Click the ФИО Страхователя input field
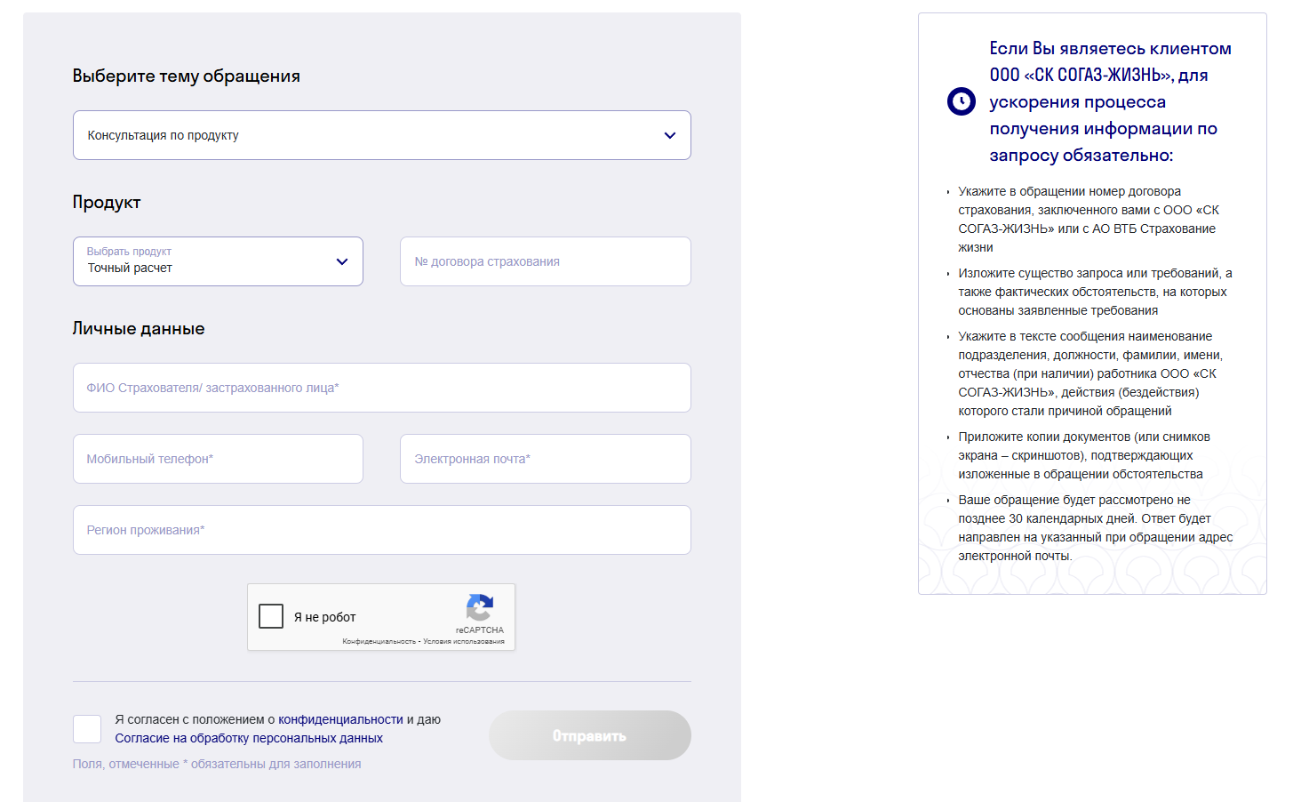1293x802 pixels. [x=381, y=388]
